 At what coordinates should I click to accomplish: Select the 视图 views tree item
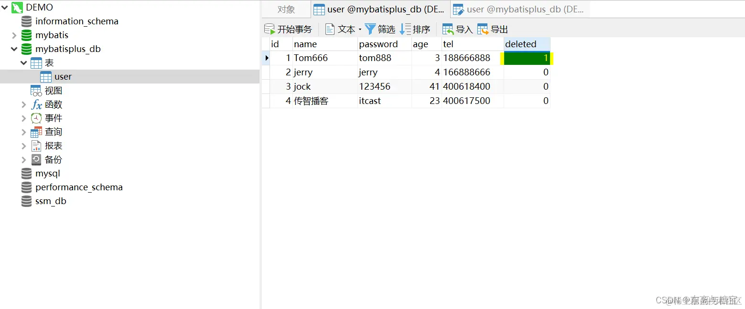tap(54, 91)
